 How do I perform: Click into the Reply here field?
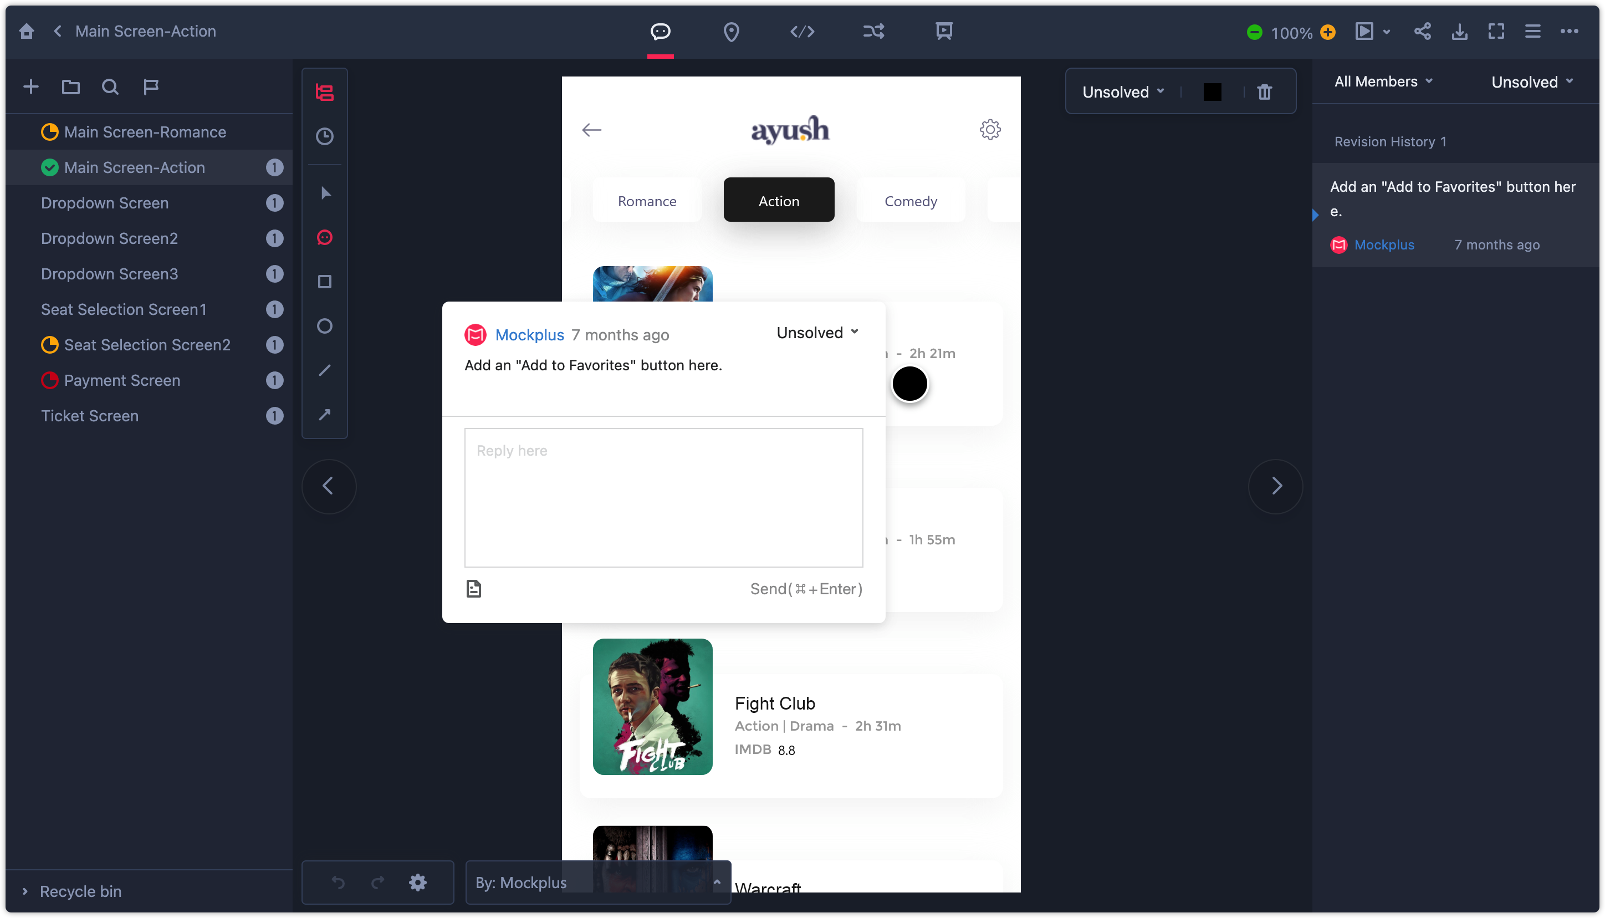663,497
